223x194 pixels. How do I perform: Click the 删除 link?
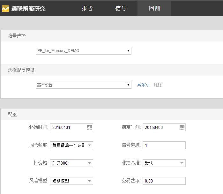click(158, 85)
